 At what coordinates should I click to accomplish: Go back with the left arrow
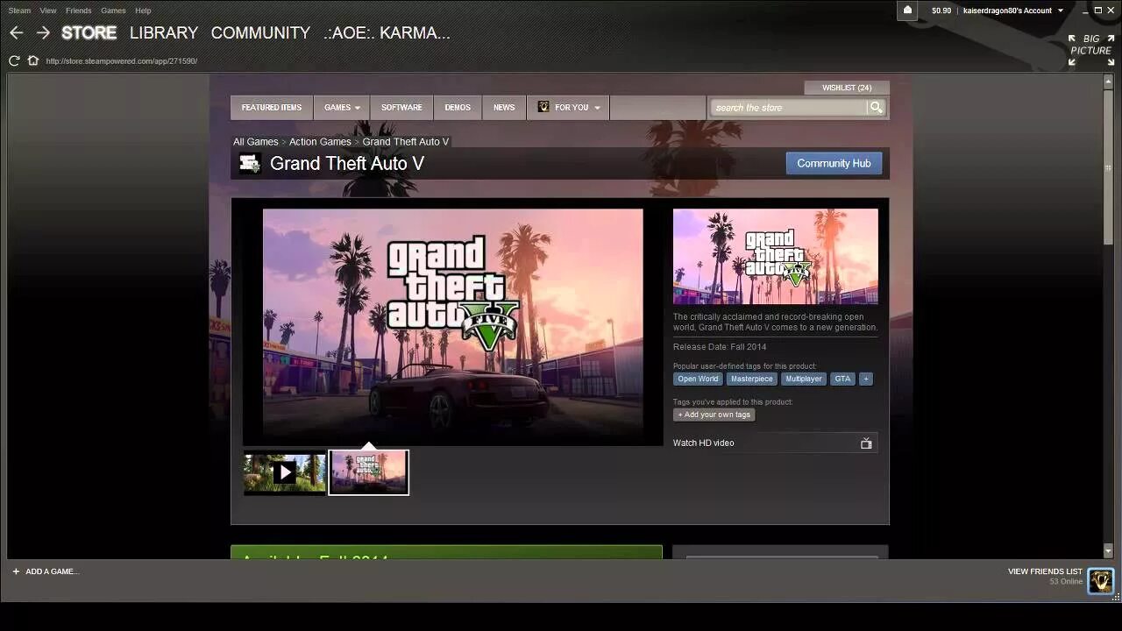16,32
